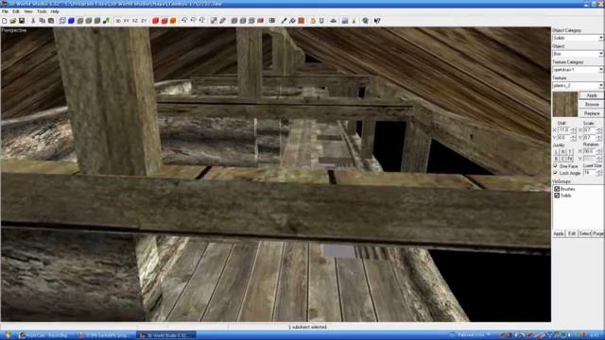Open the View menu

click(x=28, y=11)
